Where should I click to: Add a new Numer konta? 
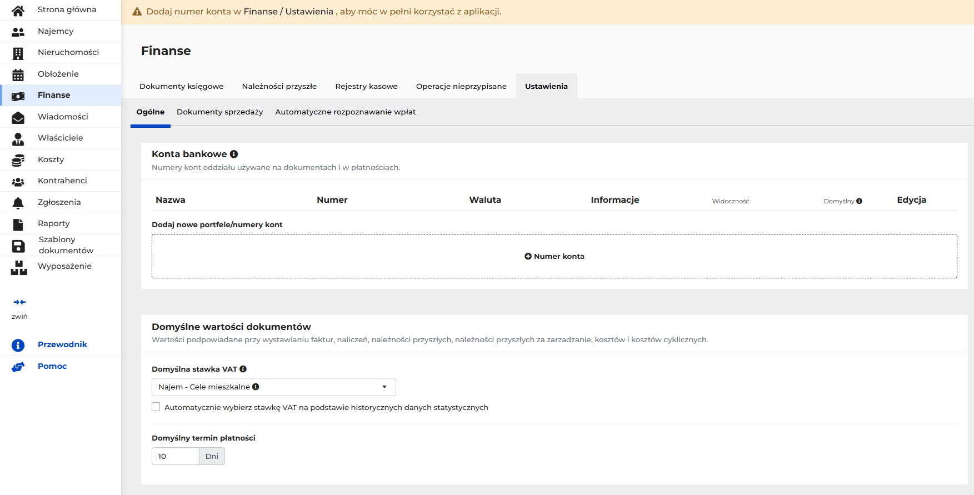click(x=555, y=256)
